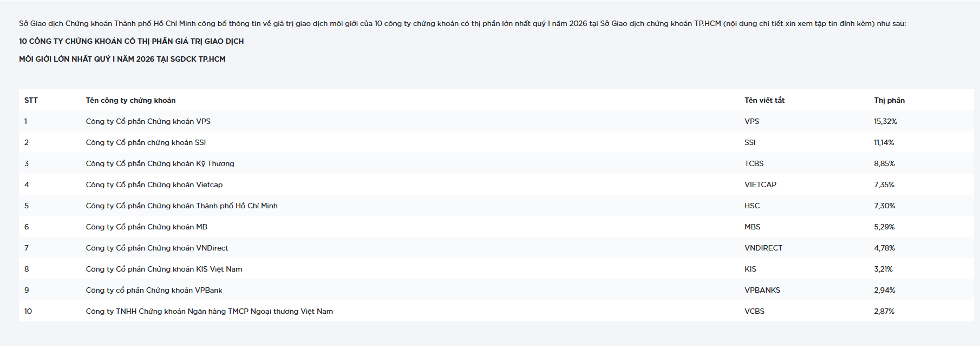980x349 pixels.
Task: Click the SSI abbreviation cell
Action: click(x=750, y=142)
